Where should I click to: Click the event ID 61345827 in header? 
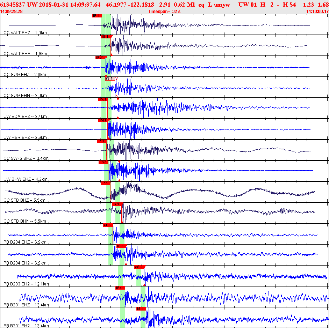[13, 5]
